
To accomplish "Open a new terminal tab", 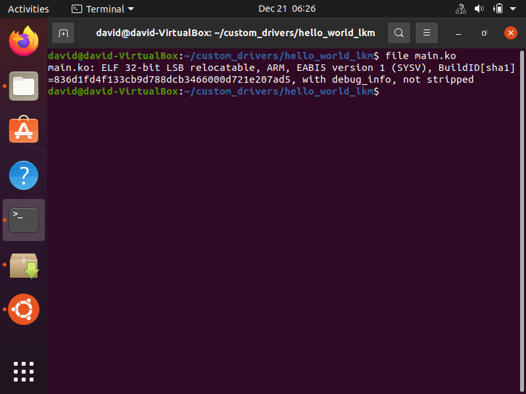I will click(62, 32).
